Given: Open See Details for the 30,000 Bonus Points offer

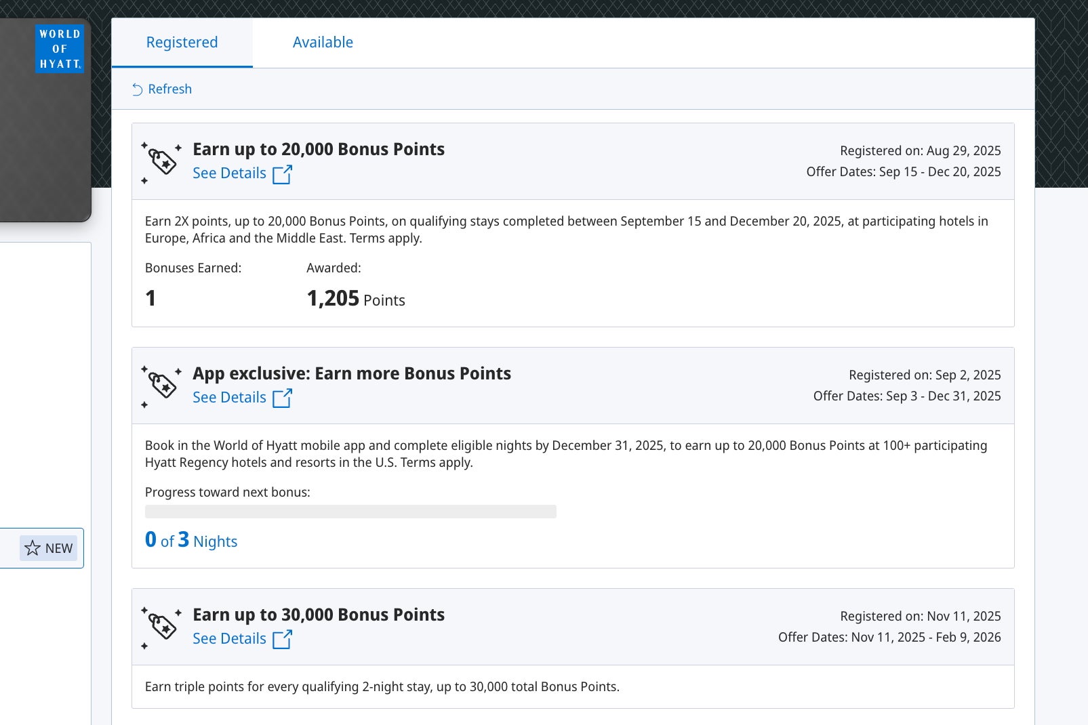Looking at the screenshot, I should [x=229, y=639].
